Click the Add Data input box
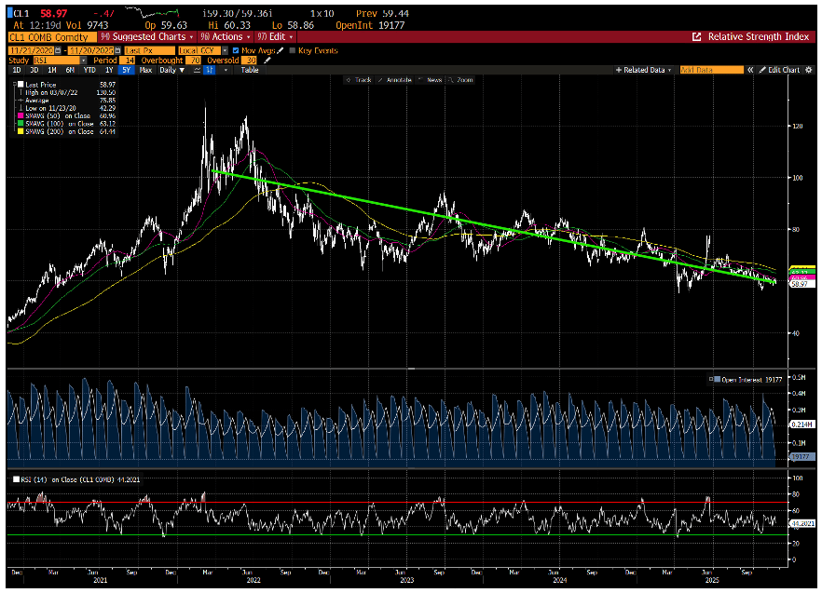The width and height of the screenshot is (822, 593). [x=711, y=70]
